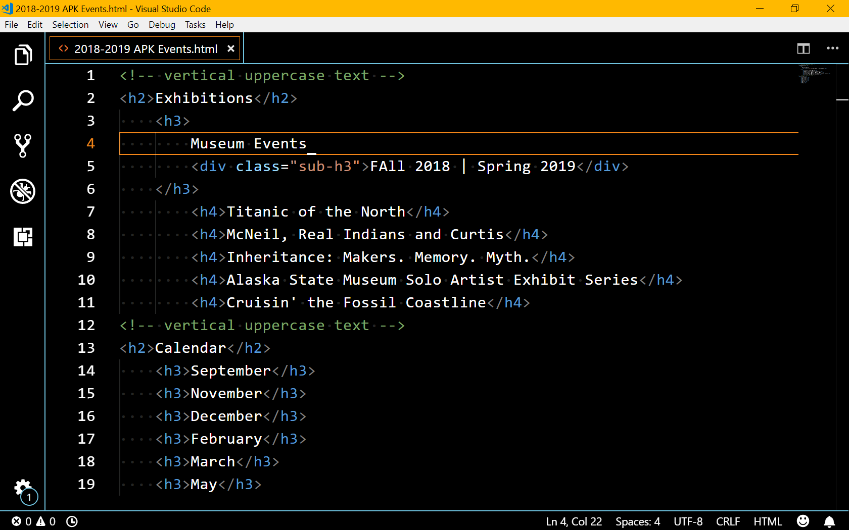Viewport: 849px width, 530px height.
Task: Open the Explorer view in activity bar
Action: (23, 55)
